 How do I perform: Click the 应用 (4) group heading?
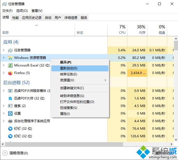tap(11, 42)
